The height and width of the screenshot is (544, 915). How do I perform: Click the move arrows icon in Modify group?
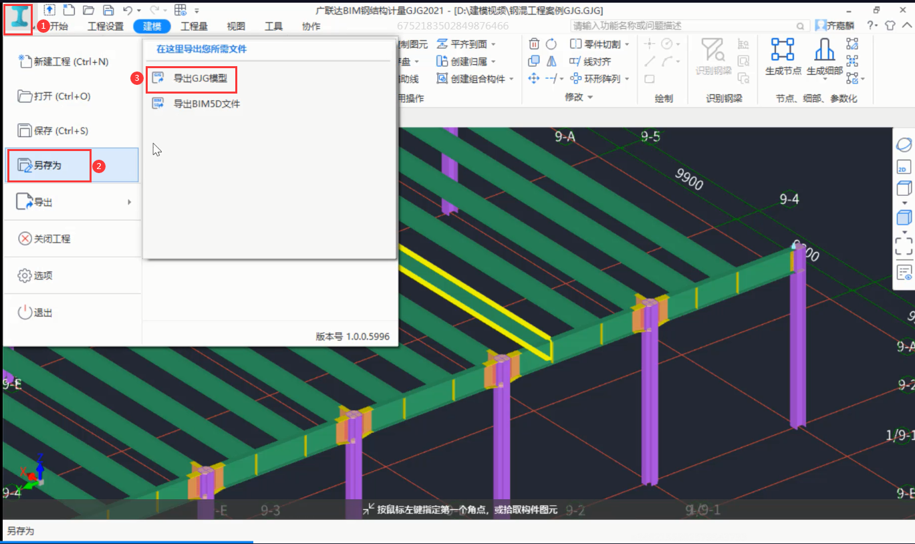[534, 79]
